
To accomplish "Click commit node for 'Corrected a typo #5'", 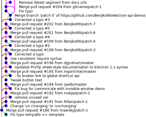I will [x=10, y=28].
